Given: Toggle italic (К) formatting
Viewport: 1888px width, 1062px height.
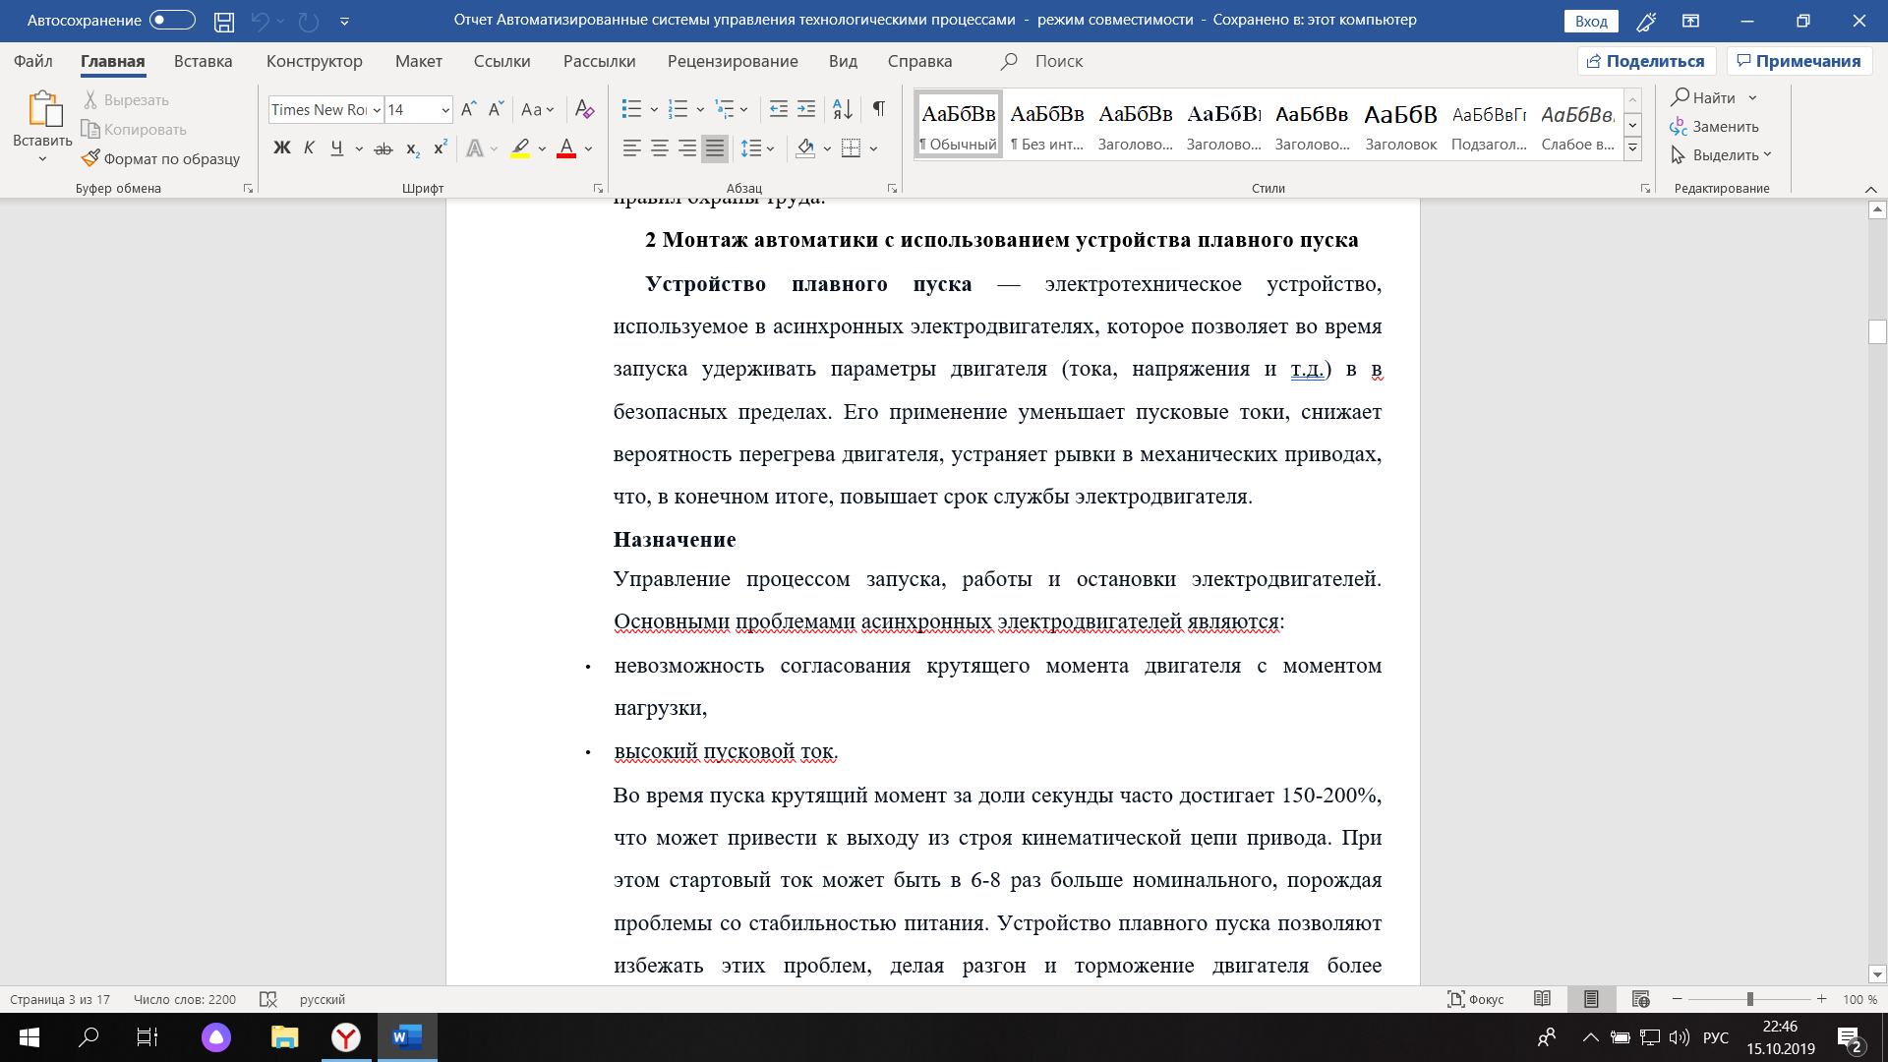Looking at the screenshot, I should click(x=309, y=148).
